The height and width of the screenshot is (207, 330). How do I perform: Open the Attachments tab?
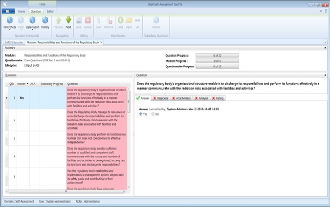coord(181,98)
